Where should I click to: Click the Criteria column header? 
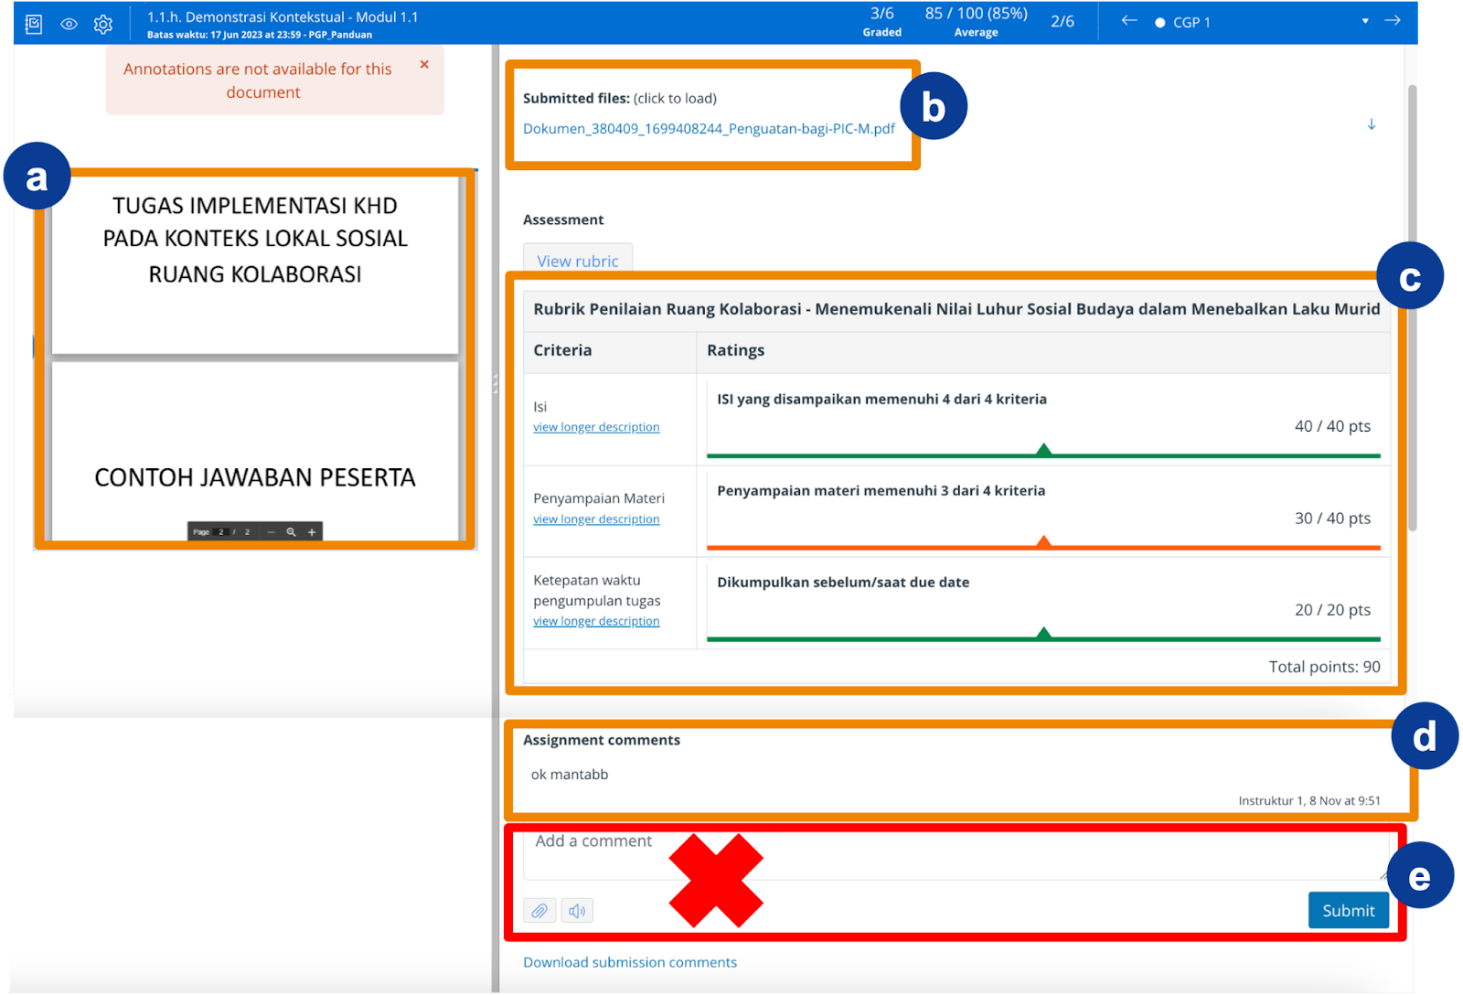(x=562, y=350)
